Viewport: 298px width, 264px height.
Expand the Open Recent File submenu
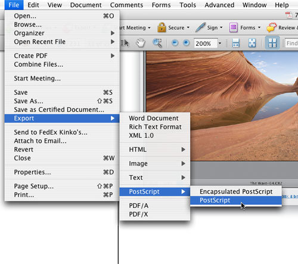click(x=113, y=42)
